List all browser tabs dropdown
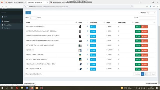The width and height of the screenshot is (160, 90). tap(140, 2)
